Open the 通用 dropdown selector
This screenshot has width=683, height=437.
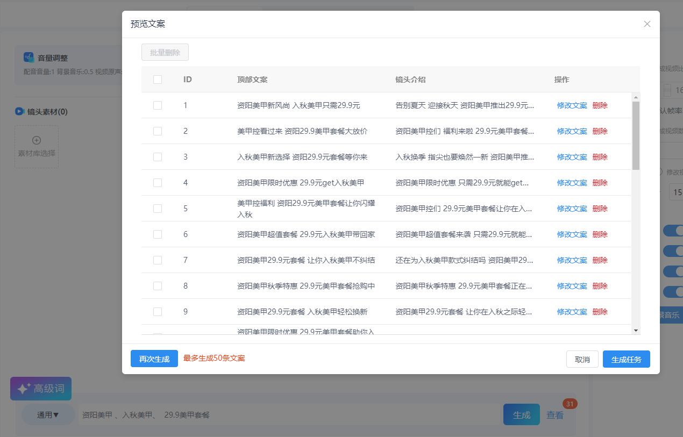click(48, 415)
